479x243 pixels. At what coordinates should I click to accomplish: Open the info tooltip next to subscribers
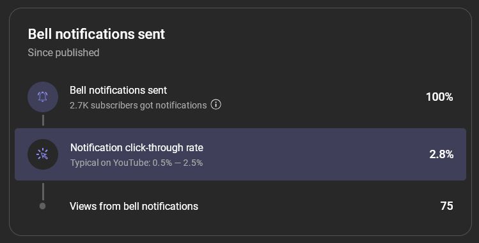[x=216, y=105]
